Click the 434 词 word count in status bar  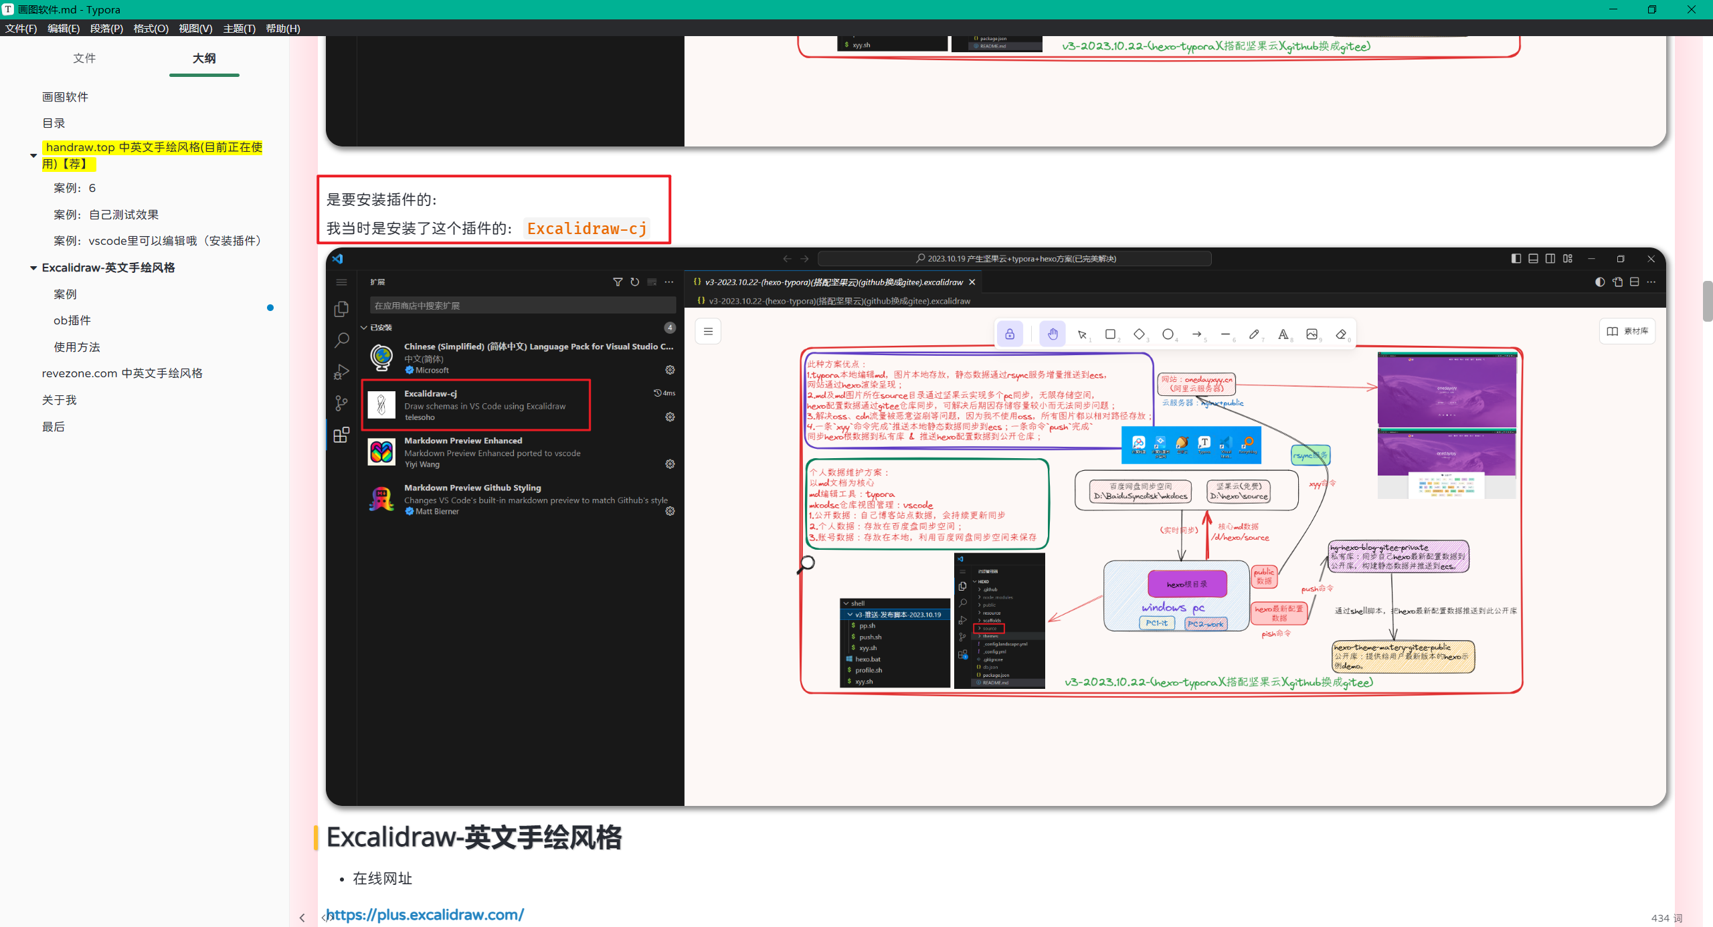tap(1666, 918)
